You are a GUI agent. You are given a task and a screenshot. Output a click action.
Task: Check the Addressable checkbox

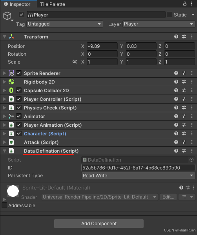pyautogui.click(x=4, y=205)
